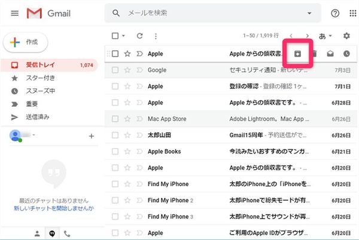Expand the search options dropdown arrow
The image size is (359, 240).
[x=309, y=13]
